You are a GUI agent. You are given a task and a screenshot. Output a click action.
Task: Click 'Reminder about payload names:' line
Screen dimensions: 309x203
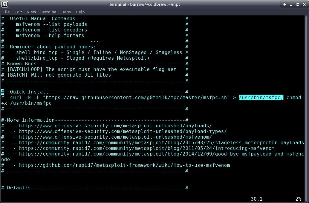53,47
